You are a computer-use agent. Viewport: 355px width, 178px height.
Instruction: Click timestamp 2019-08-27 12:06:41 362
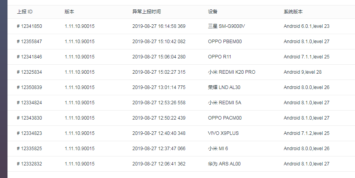[x=159, y=164]
